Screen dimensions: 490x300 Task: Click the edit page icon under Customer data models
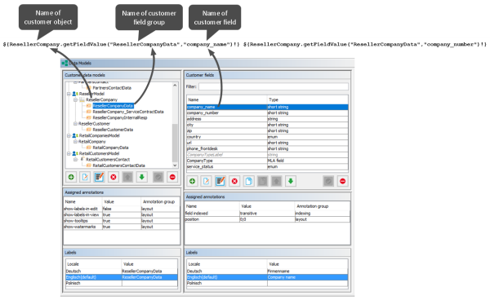point(85,177)
